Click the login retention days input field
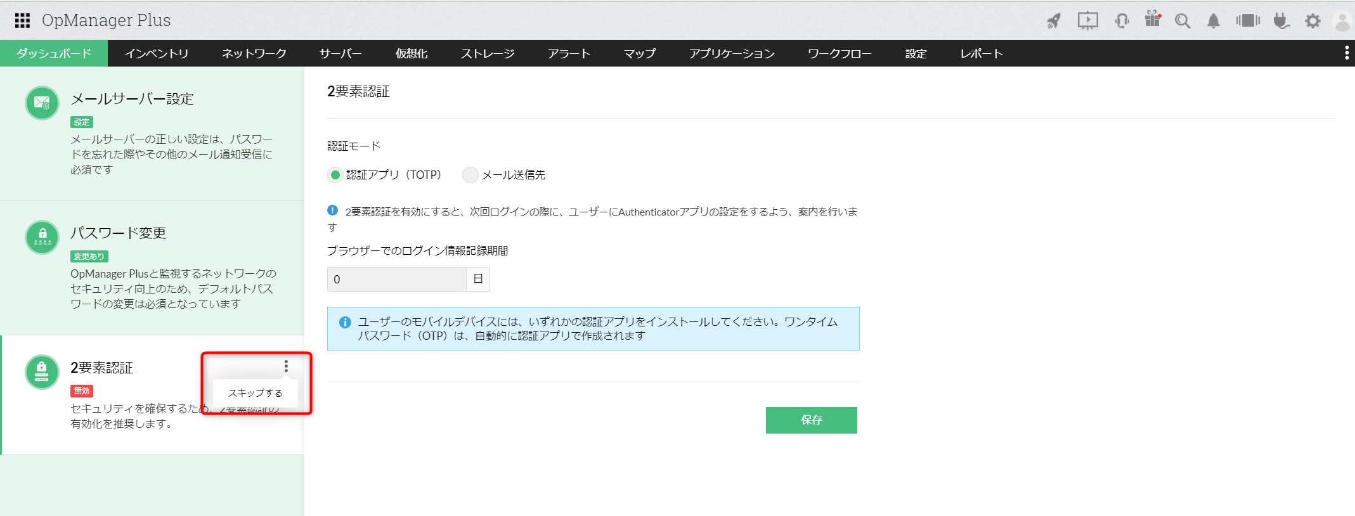 pyautogui.click(x=397, y=279)
